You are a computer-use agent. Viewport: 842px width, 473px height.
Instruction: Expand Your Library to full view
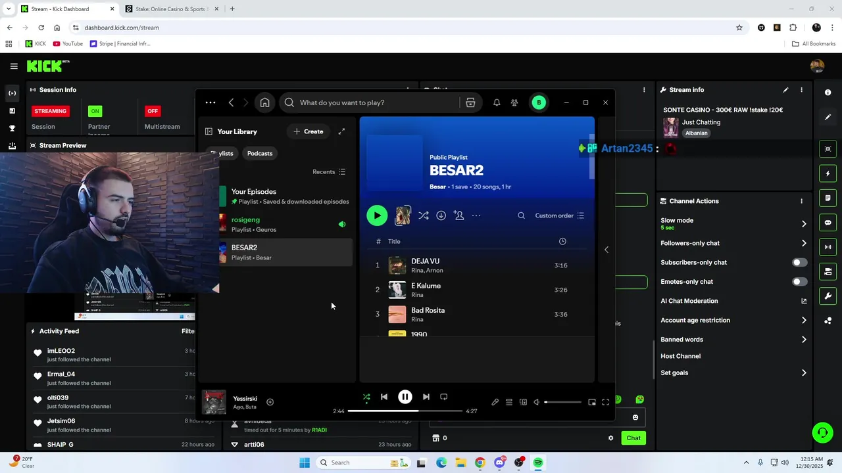click(341, 131)
